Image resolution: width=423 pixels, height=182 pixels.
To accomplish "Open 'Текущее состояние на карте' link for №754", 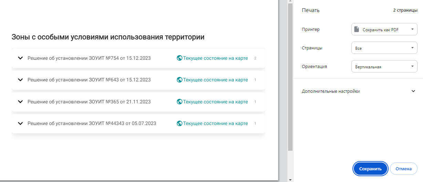I will click(x=215, y=58).
